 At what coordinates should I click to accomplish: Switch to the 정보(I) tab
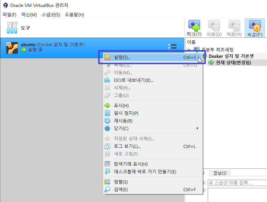220,173
